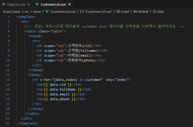The image size is (193, 127).
Task: Click the closing </table> tag
Action: pyautogui.click(x=32, y=114)
